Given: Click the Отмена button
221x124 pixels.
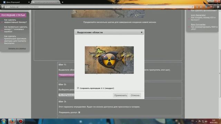Looking at the screenshot, I should [135, 95].
